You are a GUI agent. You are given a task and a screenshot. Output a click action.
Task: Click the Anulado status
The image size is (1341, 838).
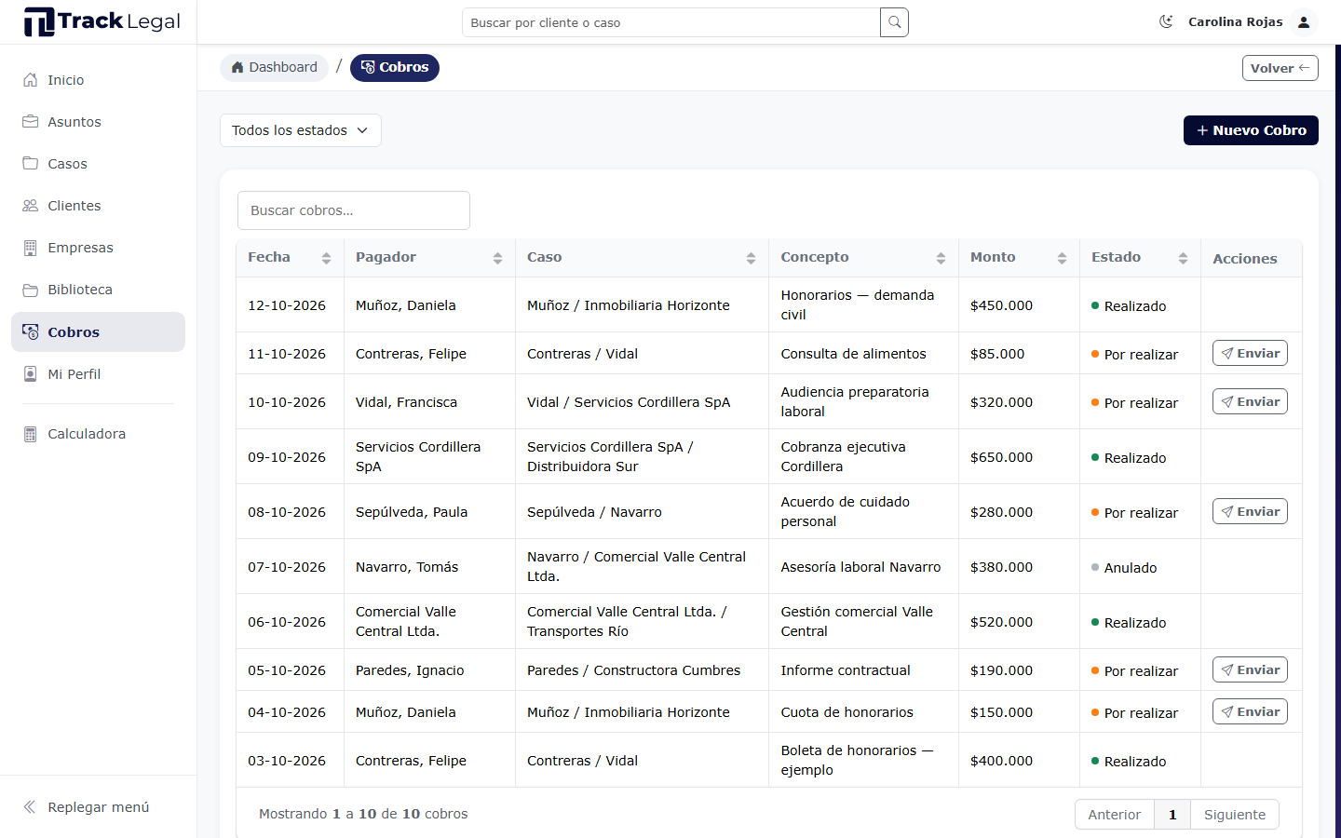1124,568
